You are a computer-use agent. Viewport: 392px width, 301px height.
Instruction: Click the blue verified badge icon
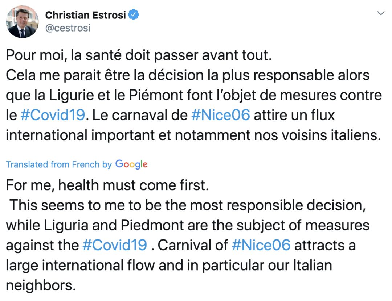[x=134, y=15]
